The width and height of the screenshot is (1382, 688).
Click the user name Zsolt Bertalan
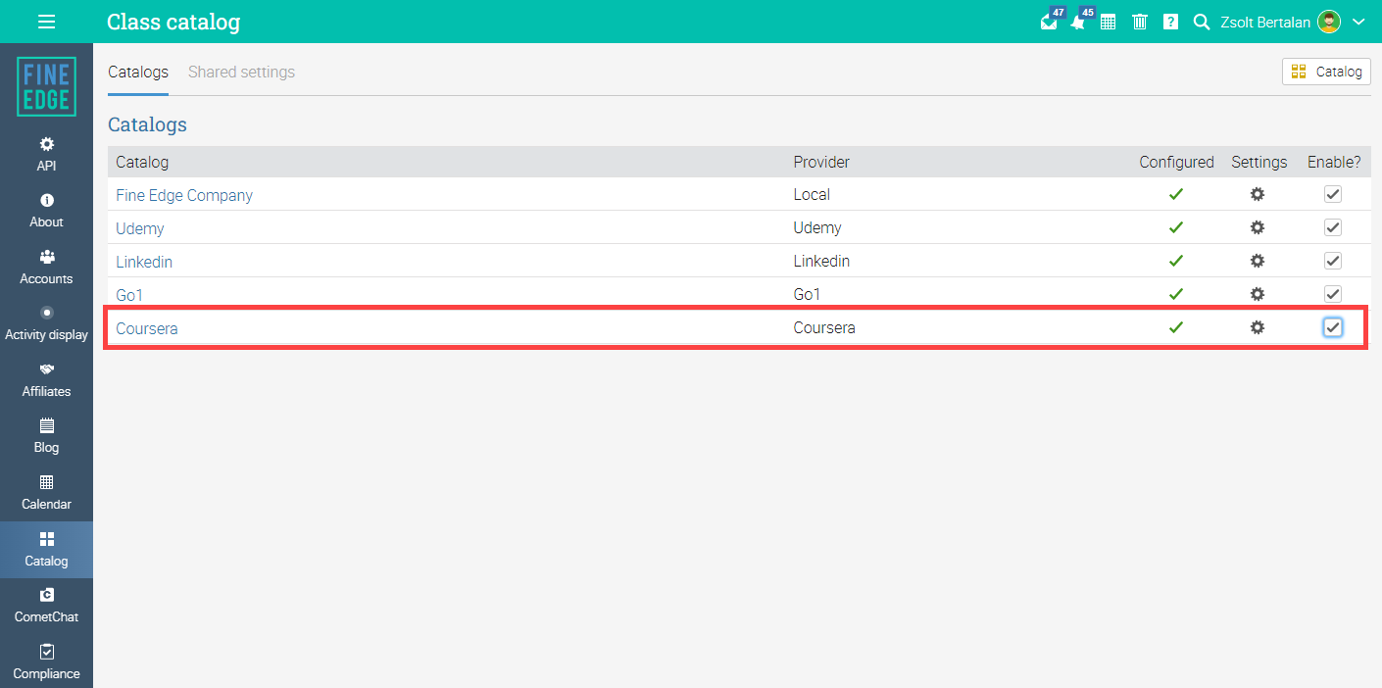[1265, 22]
